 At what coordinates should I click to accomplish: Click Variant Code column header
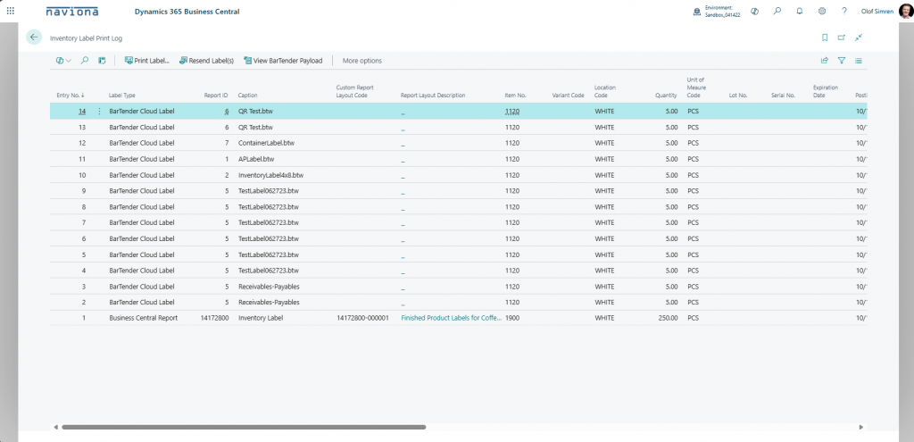(x=568, y=95)
